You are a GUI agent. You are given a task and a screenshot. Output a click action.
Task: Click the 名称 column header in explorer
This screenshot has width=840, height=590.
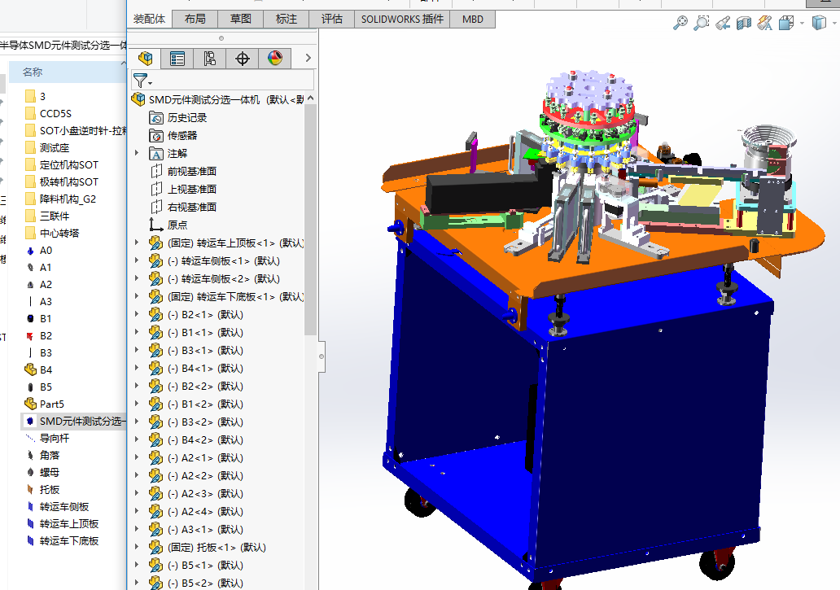(x=68, y=72)
